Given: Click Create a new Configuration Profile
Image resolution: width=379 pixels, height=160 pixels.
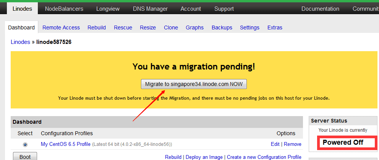Looking at the screenshot, I should click(x=264, y=157).
